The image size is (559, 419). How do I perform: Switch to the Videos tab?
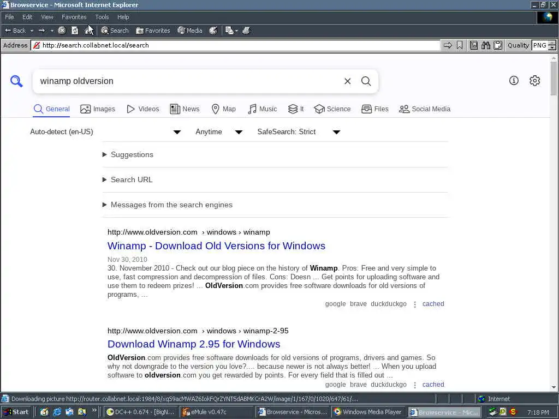click(143, 109)
